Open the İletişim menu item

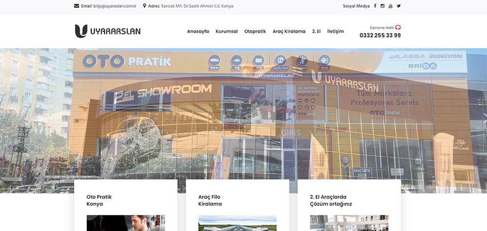336,31
